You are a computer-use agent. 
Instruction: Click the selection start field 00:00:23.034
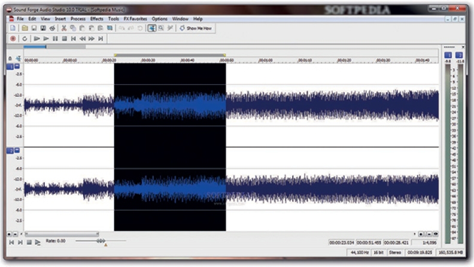pos(342,242)
